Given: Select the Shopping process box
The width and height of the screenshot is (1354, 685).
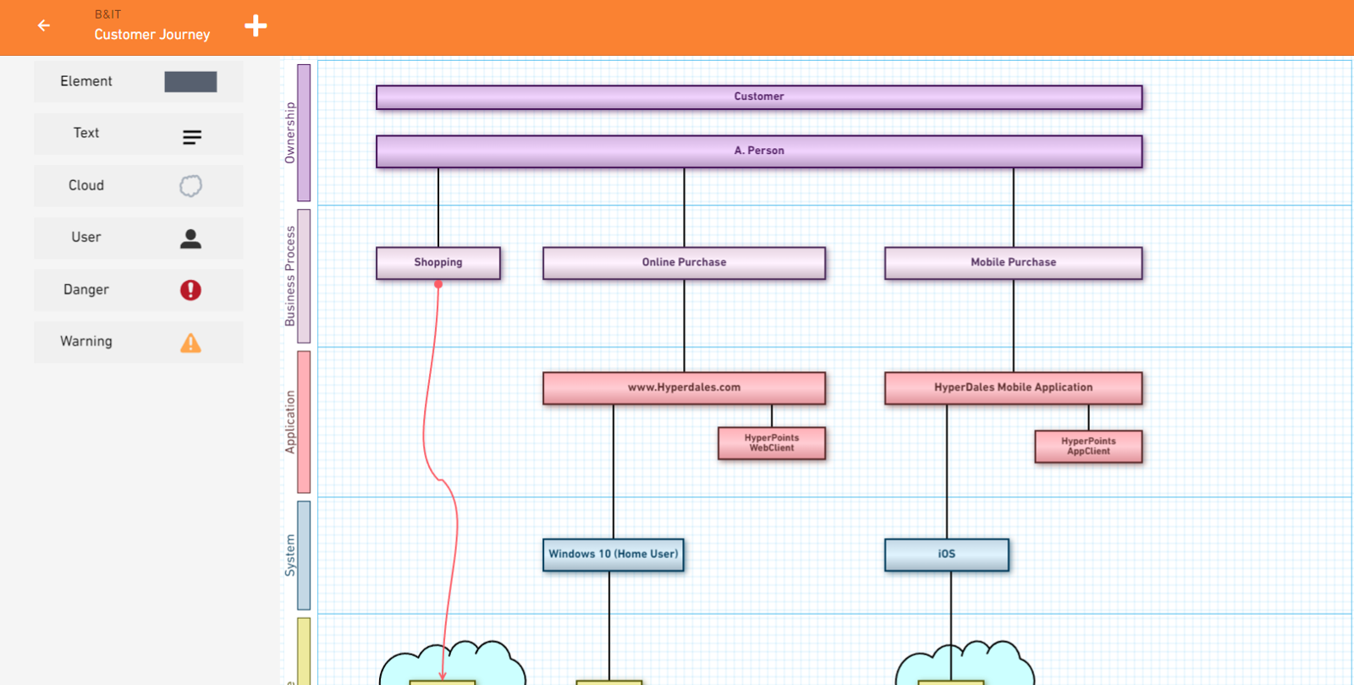Looking at the screenshot, I should [438, 263].
